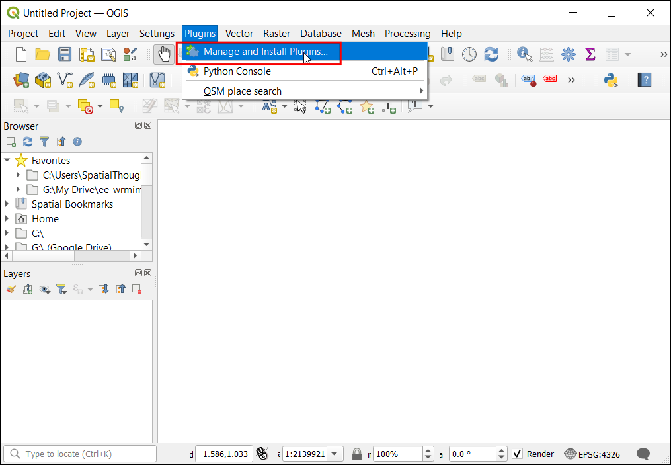This screenshot has height=465, width=671.
Task: Click the Refresh map icon
Action: point(491,54)
